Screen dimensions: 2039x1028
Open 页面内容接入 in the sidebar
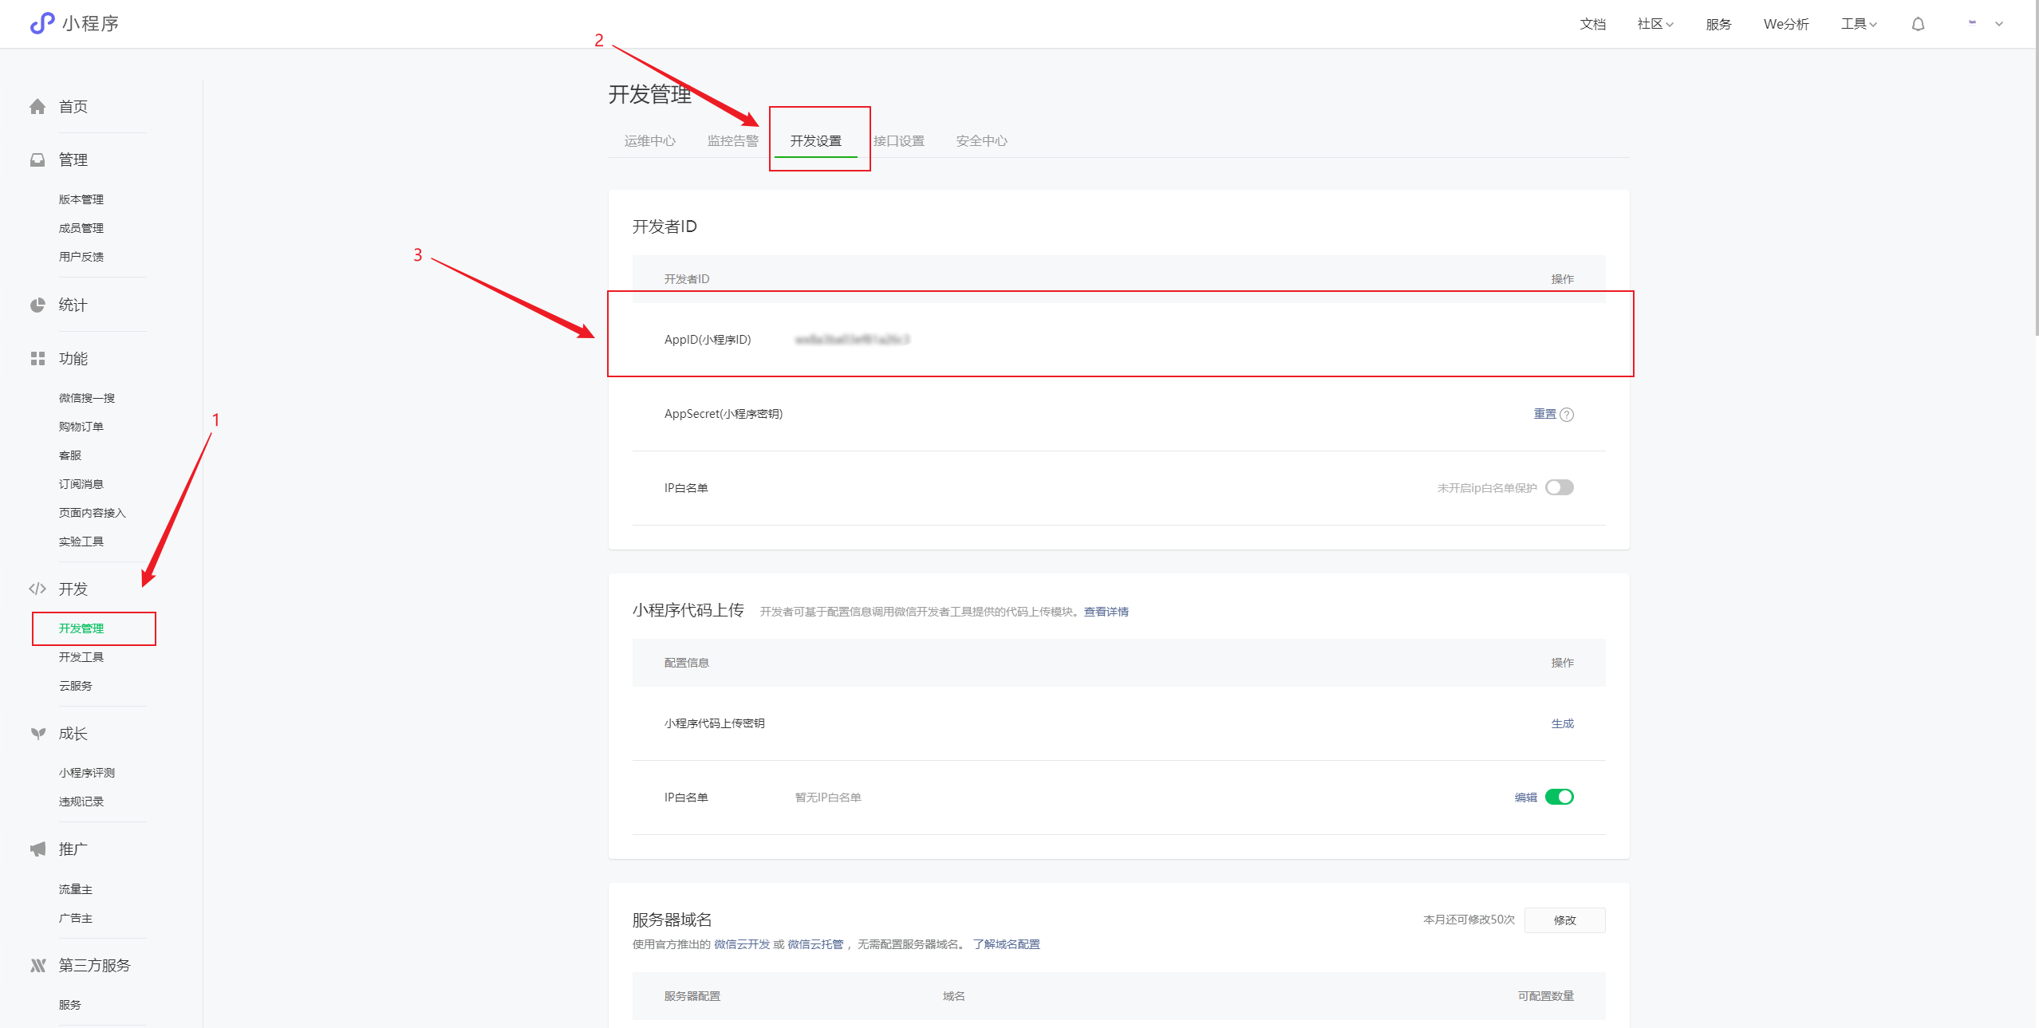click(x=93, y=514)
